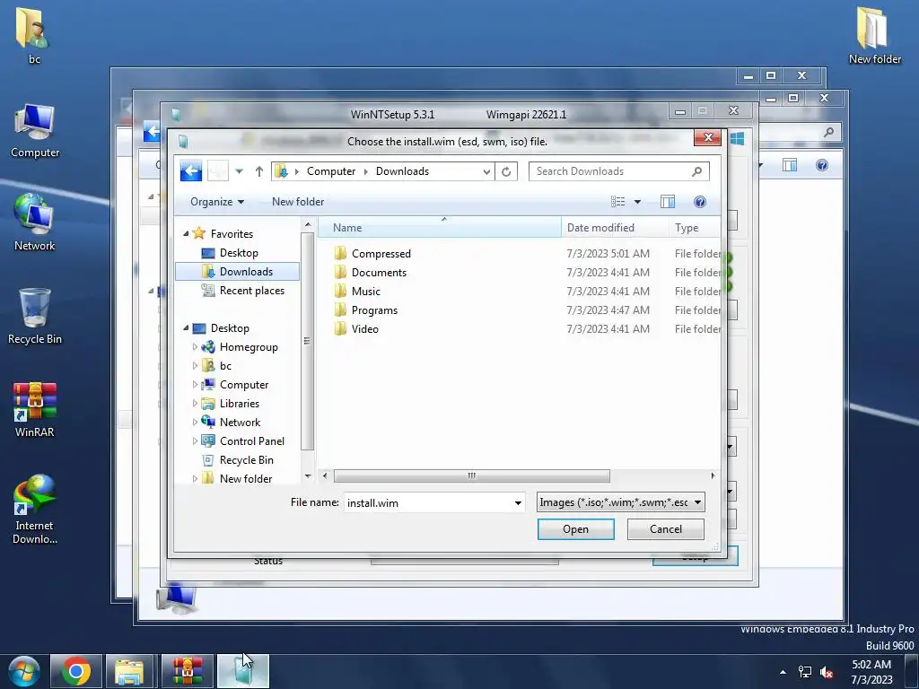Expand the Libraries tree node
The width and height of the screenshot is (919, 689).
point(195,403)
